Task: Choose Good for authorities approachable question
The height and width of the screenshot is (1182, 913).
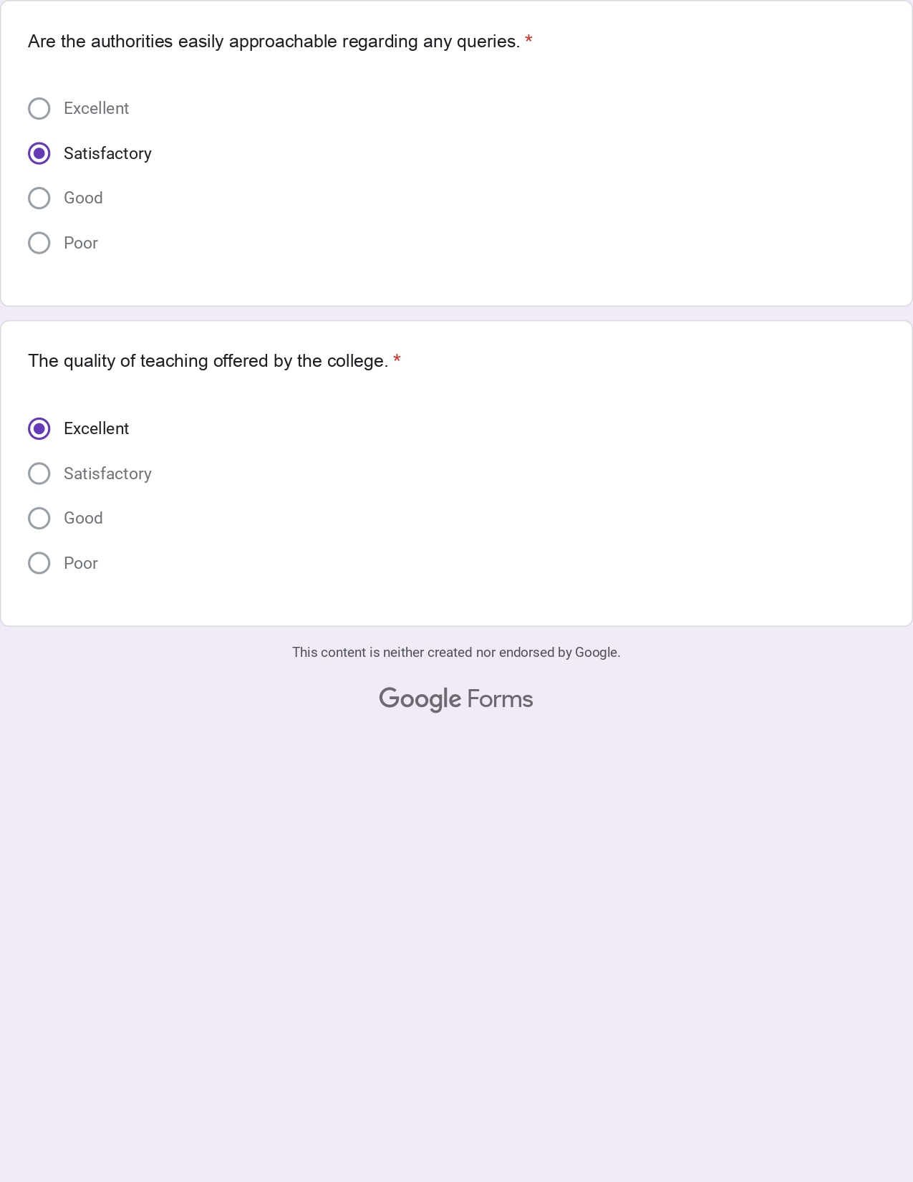Action: click(x=39, y=198)
